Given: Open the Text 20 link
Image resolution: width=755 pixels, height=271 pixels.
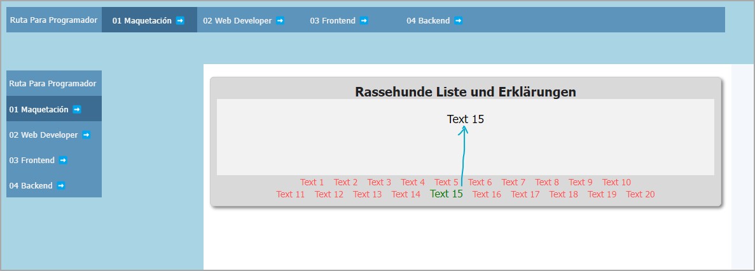Looking at the screenshot, I should tap(640, 194).
